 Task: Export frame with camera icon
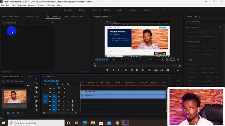(167, 70)
